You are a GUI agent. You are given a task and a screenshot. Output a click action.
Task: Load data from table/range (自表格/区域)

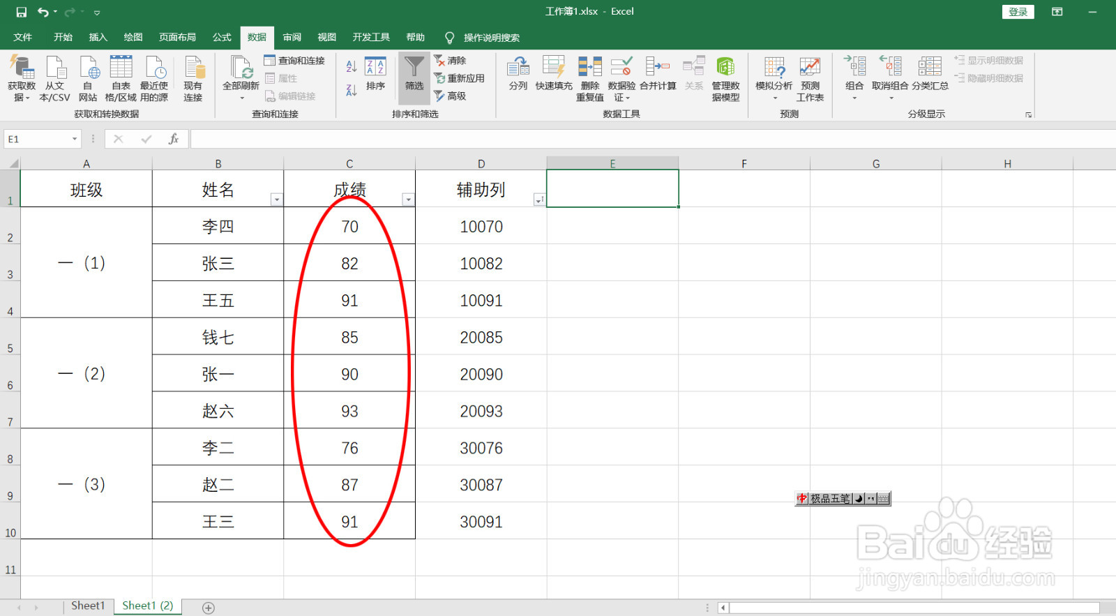(121, 79)
